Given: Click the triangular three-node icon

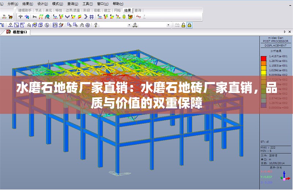Looking at the screenshot, I should click(x=135, y=25).
